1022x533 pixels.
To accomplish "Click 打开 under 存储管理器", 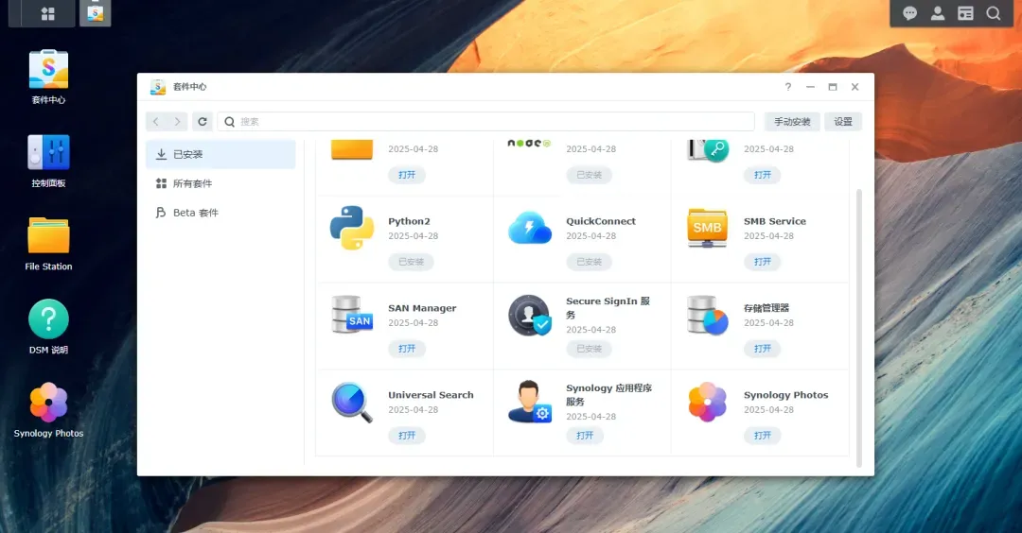I will coord(762,349).
